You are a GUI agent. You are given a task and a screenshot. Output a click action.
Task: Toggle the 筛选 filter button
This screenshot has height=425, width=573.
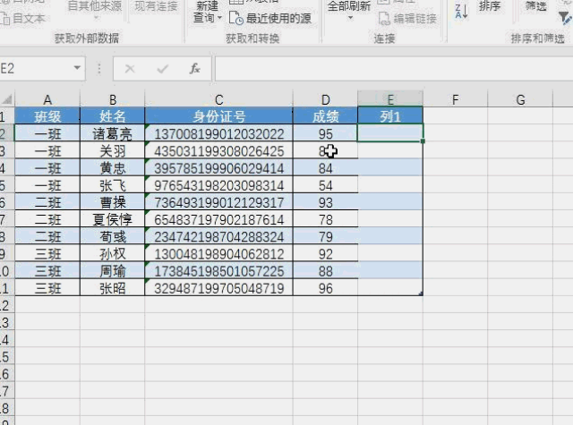tap(535, 6)
